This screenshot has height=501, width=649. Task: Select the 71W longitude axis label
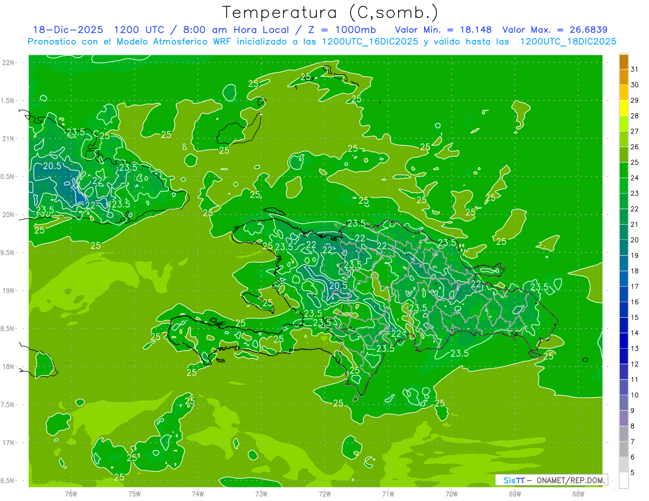click(x=388, y=494)
